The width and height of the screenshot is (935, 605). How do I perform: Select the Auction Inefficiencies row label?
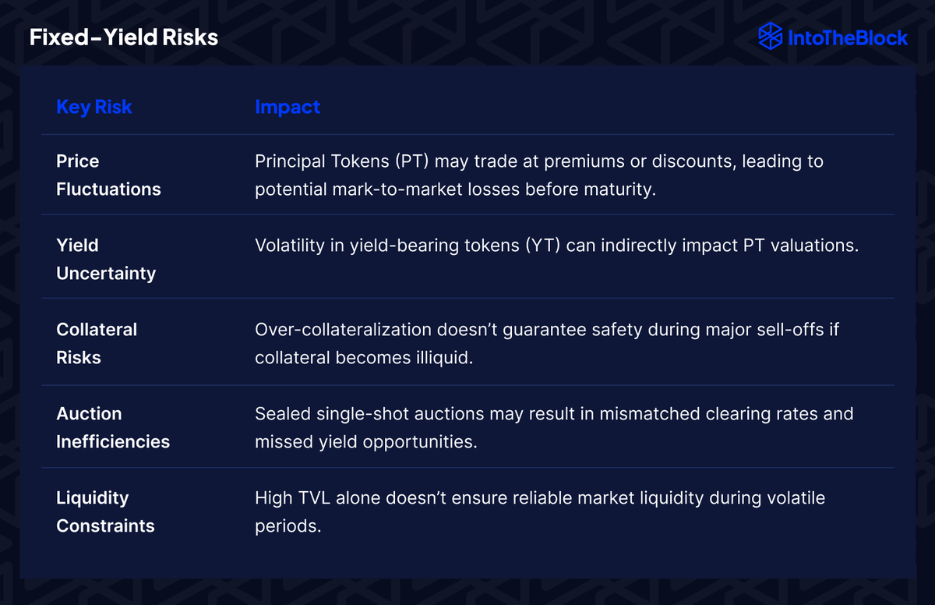pyautogui.click(x=113, y=427)
